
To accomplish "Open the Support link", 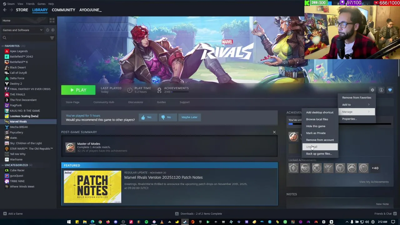I will coord(185,102).
